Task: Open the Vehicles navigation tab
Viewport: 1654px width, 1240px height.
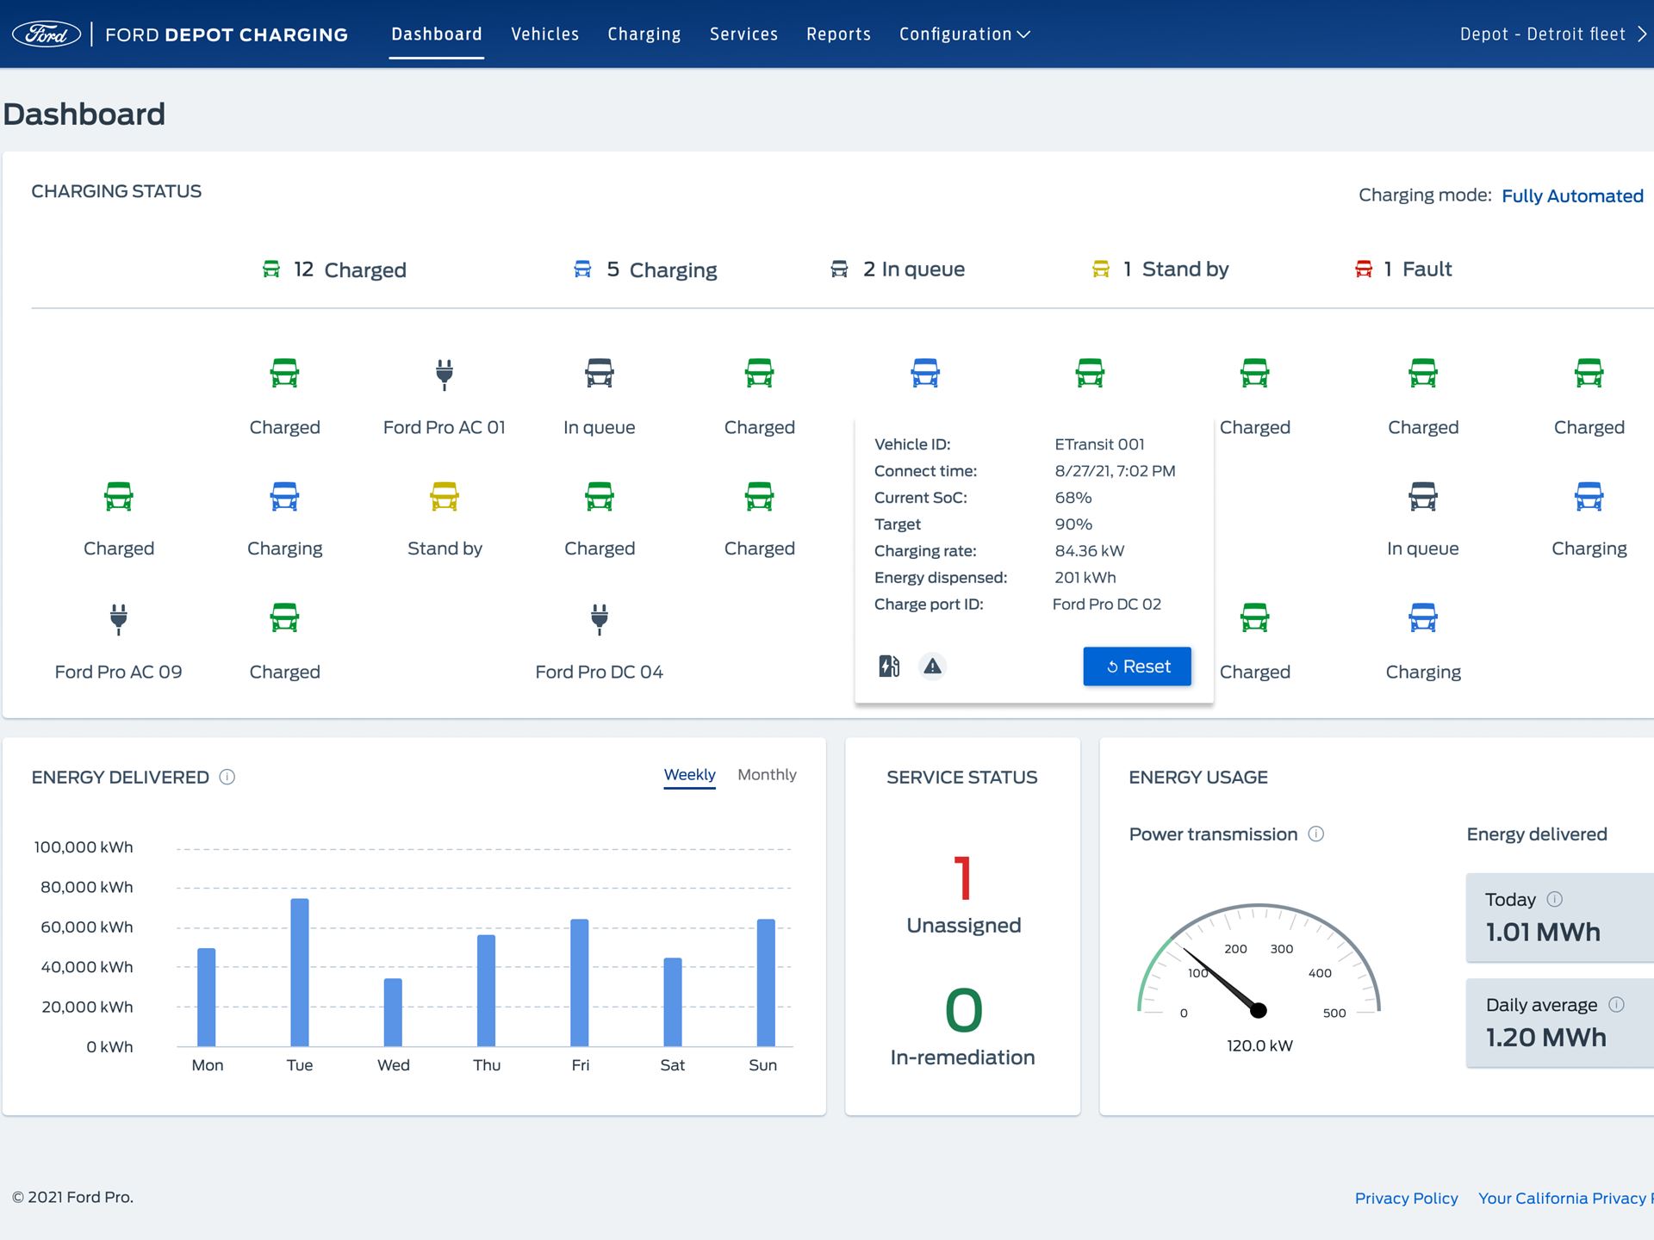Action: coord(544,34)
